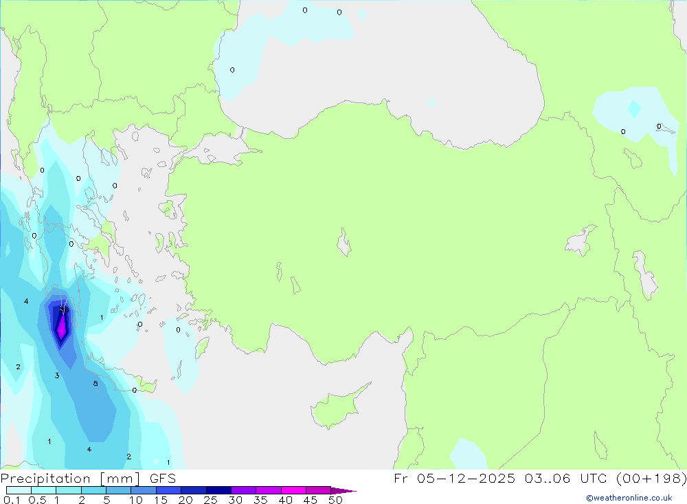This screenshot has height=504, width=687.
Task: Click the '45' legend scale label
Action: [311, 500]
